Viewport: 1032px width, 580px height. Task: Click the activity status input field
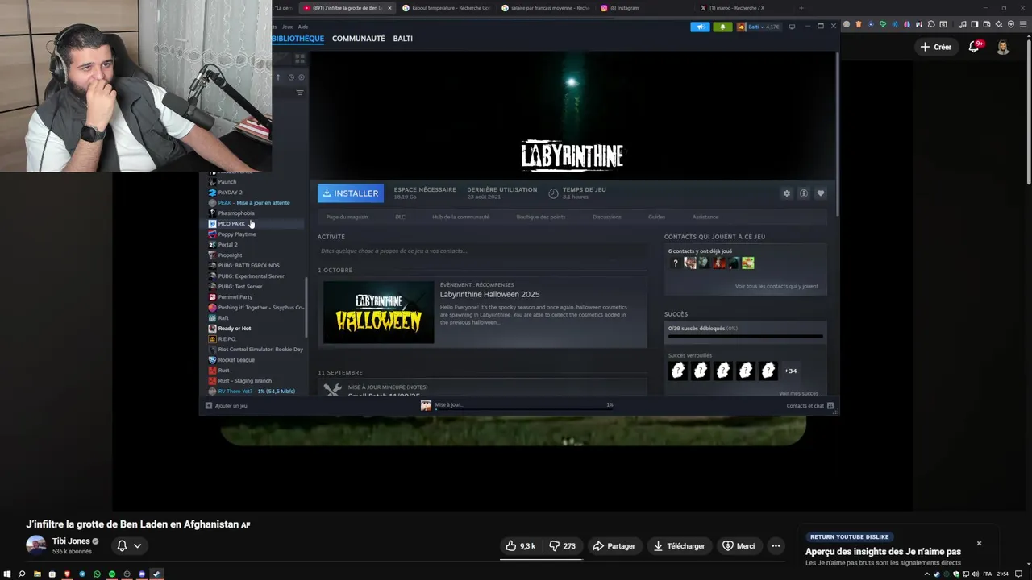tap(482, 251)
